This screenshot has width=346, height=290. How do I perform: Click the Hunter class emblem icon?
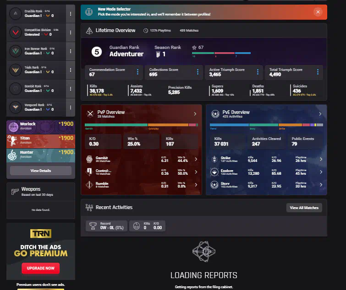12,155
